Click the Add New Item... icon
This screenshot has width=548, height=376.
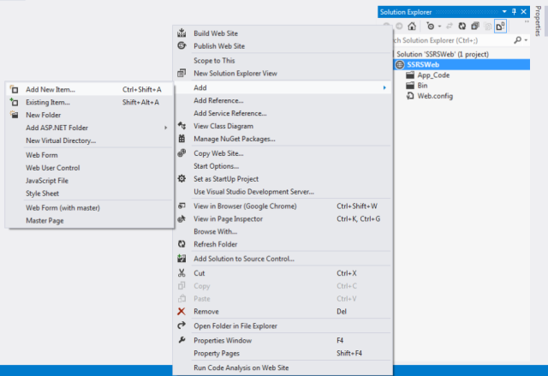click(14, 89)
